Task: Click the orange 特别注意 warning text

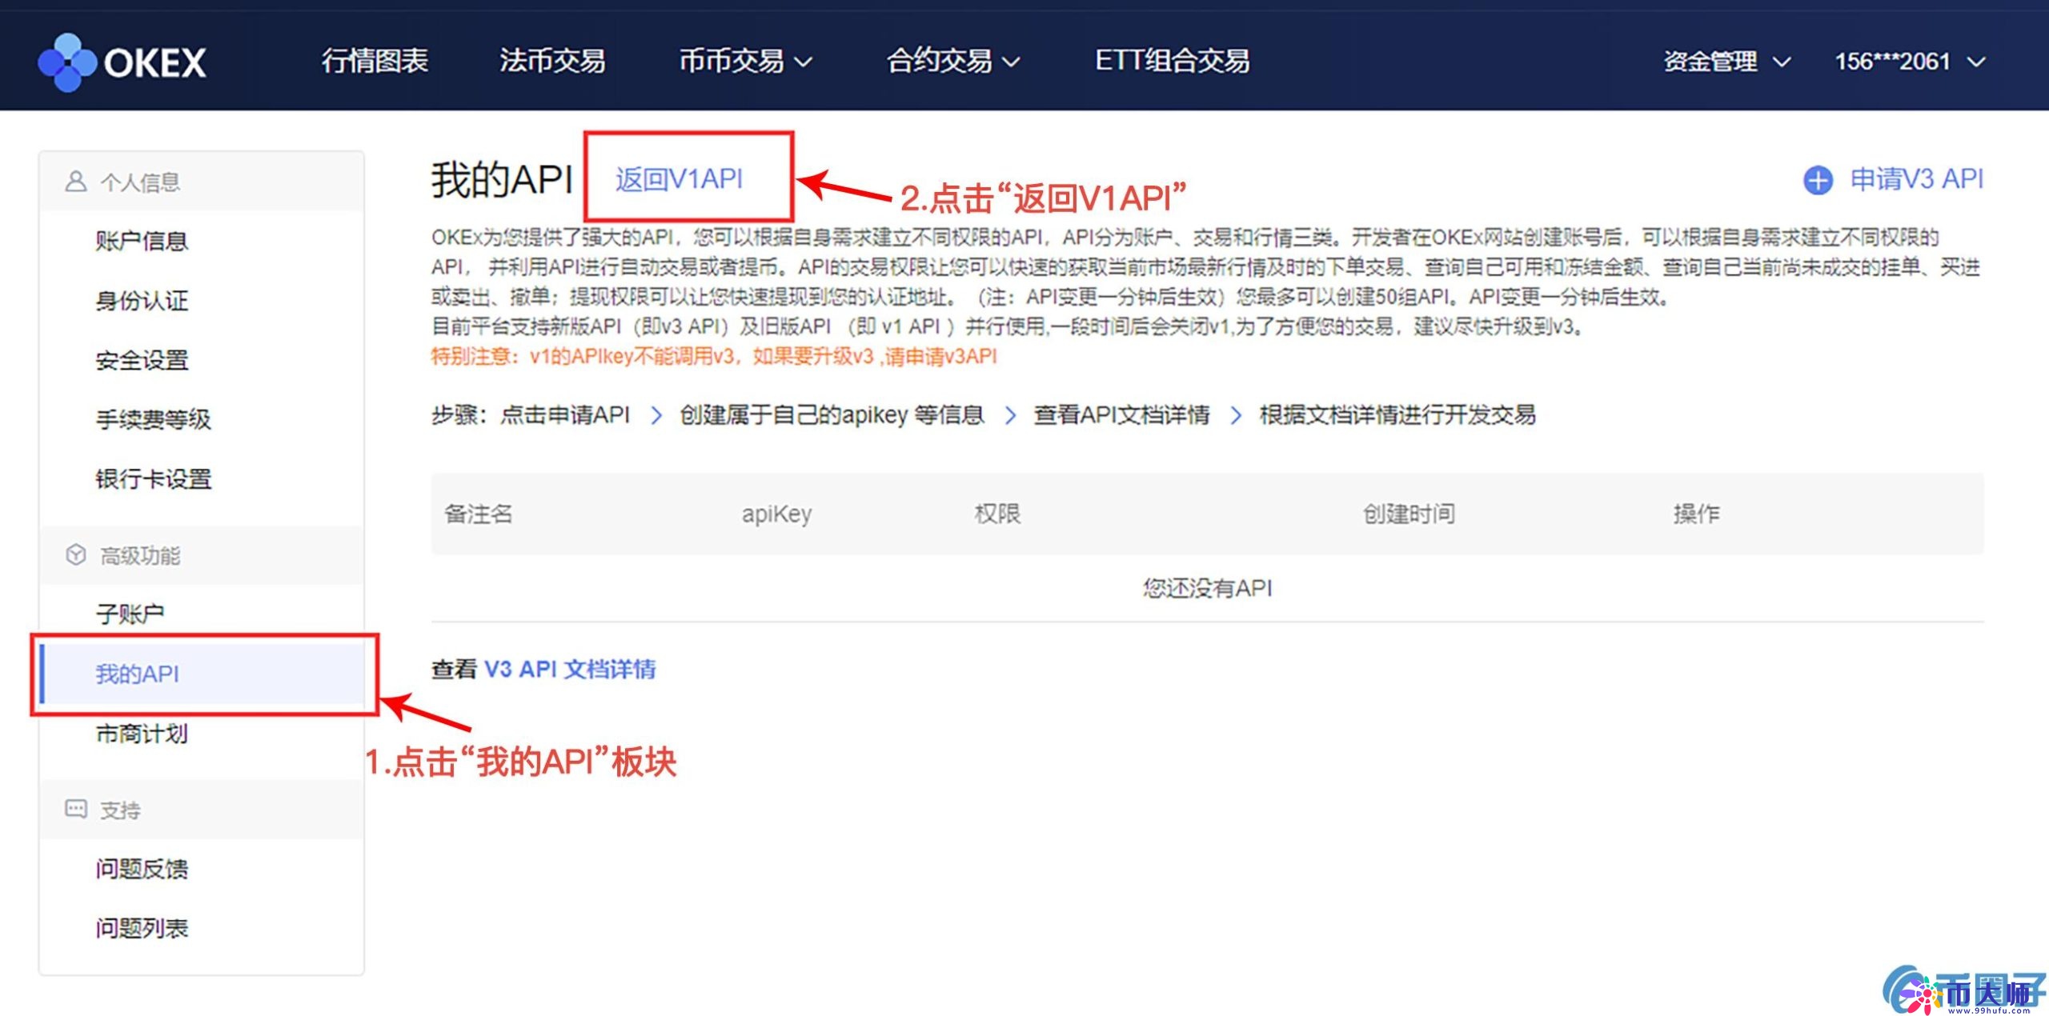Action: pyautogui.click(x=714, y=356)
